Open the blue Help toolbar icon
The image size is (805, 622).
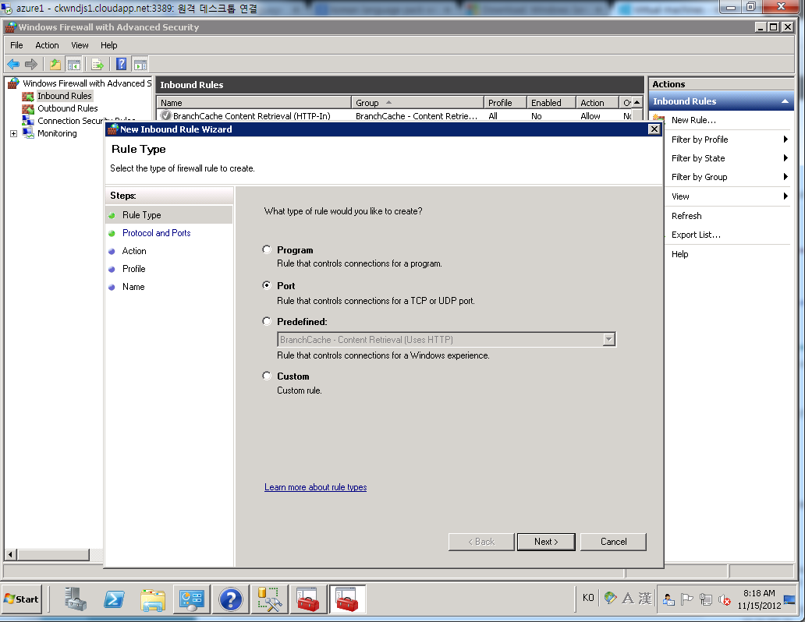point(121,64)
